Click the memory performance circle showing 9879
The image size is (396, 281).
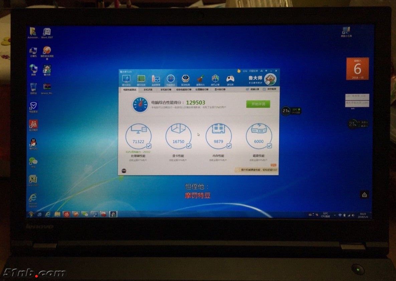click(218, 136)
